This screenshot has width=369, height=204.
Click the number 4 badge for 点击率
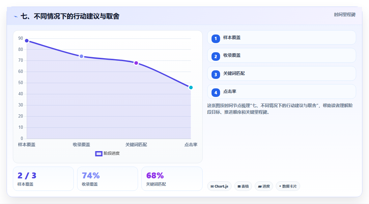click(215, 93)
